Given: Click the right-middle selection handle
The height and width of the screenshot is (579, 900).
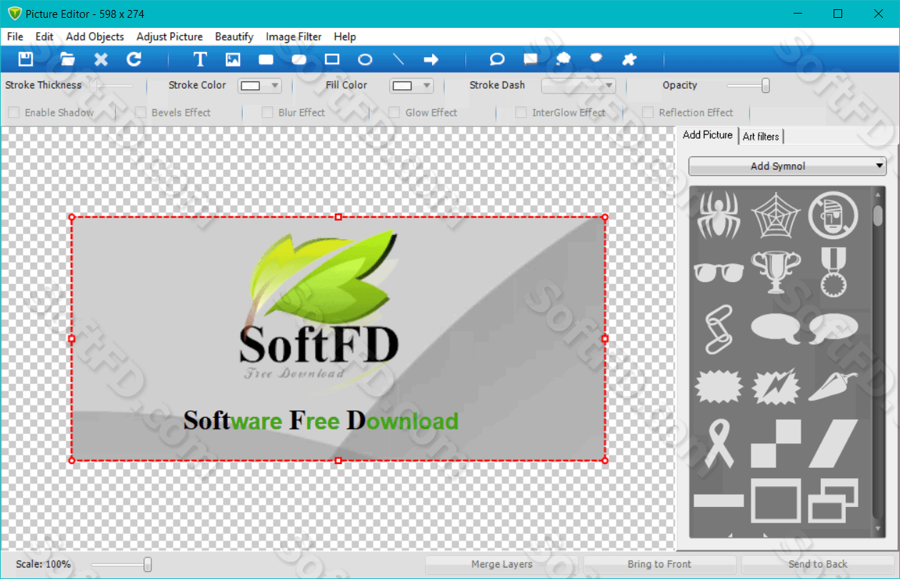Looking at the screenshot, I should pyautogui.click(x=605, y=338).
